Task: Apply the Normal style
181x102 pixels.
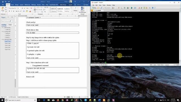Action: pyautogui.click(x=53, y=10)
